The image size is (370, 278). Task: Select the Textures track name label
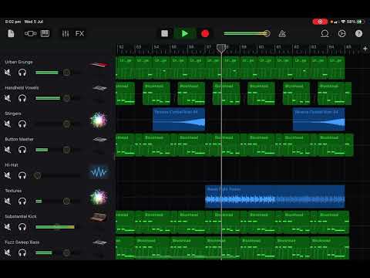13,191
